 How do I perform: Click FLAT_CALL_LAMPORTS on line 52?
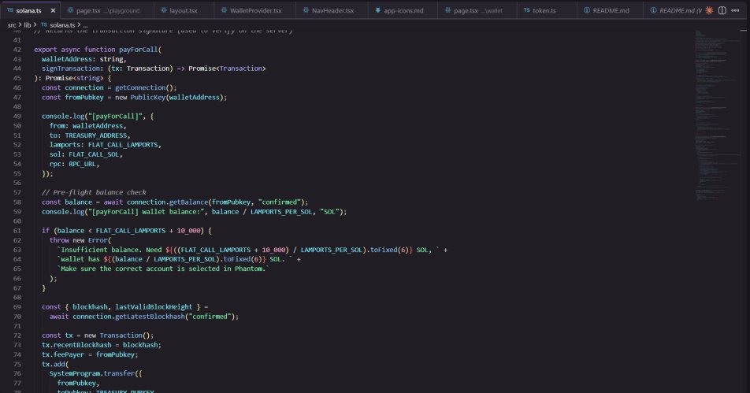[123, 145]
